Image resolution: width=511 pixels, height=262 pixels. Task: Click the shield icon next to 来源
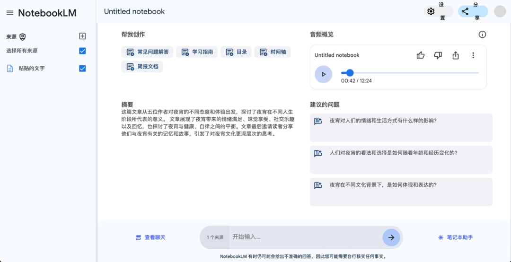[x=22, y=37]
